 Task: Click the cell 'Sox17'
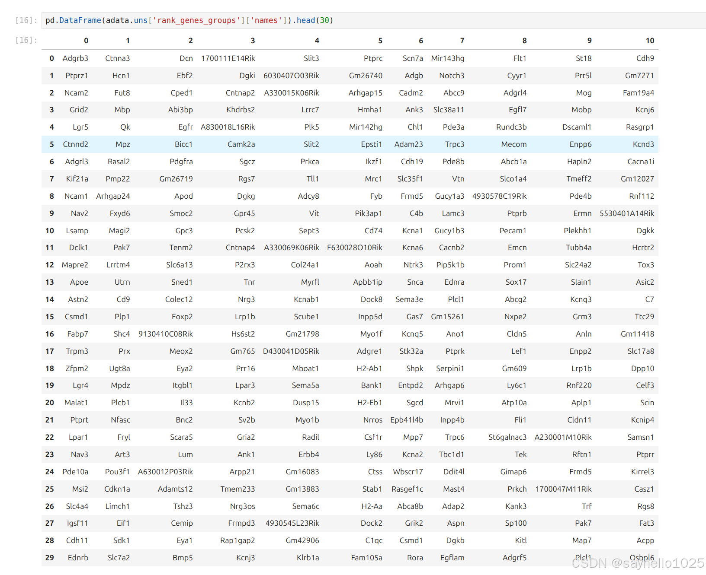(x=516, y=282)
